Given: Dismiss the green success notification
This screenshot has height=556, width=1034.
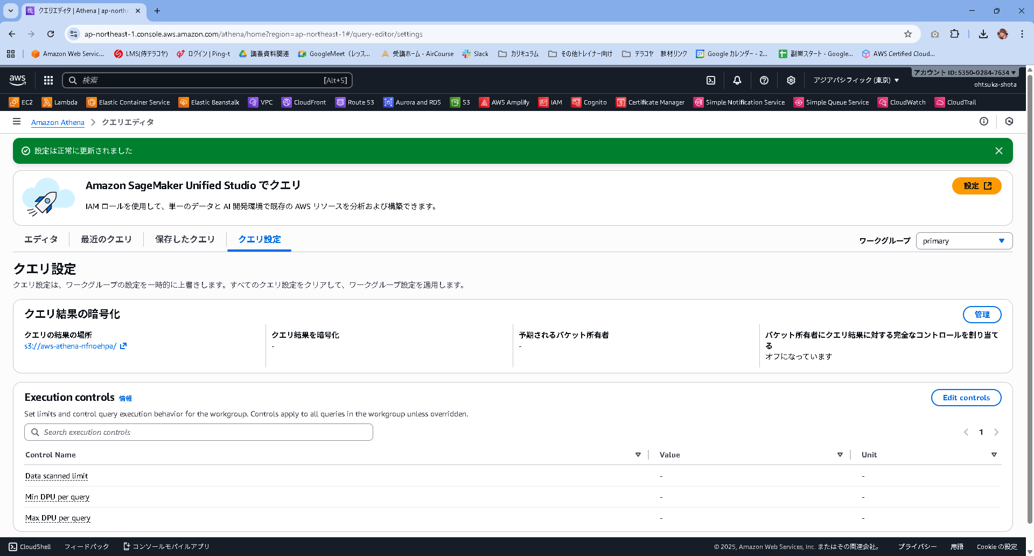Looking at the screenshot, I should pos(999,151).
